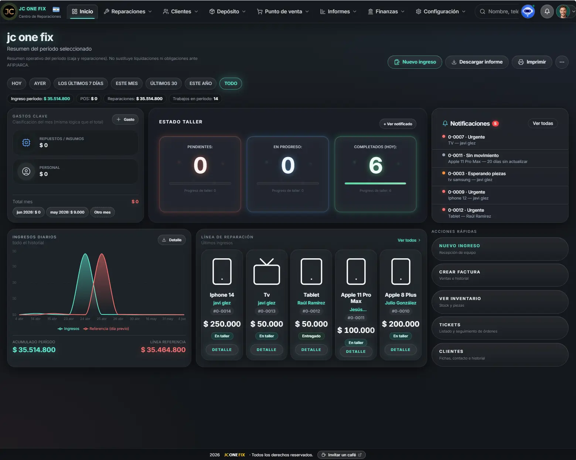Open notification 0-0003 Esperando piezas
The width and height of the screenshot is (576, 460).
(500, 177)
